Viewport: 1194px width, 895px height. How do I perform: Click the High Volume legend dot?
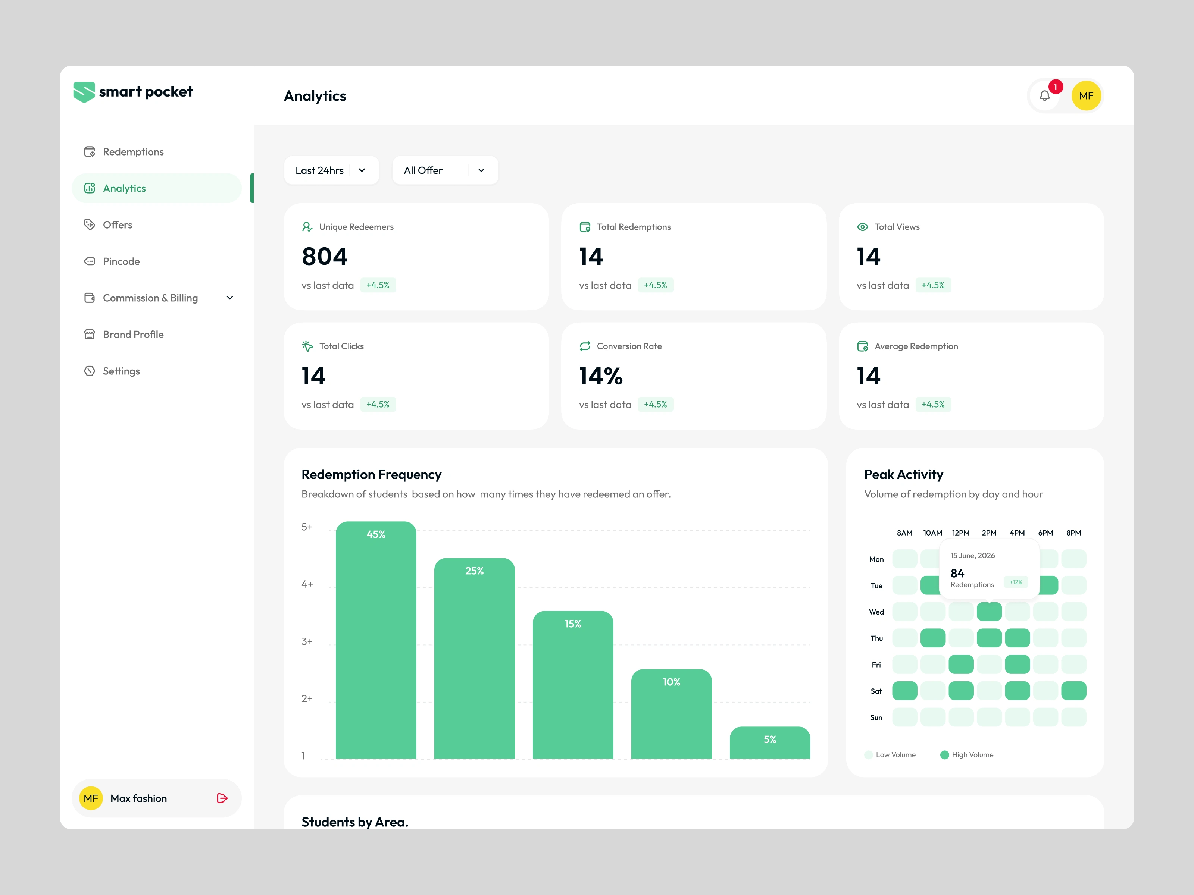944,755
